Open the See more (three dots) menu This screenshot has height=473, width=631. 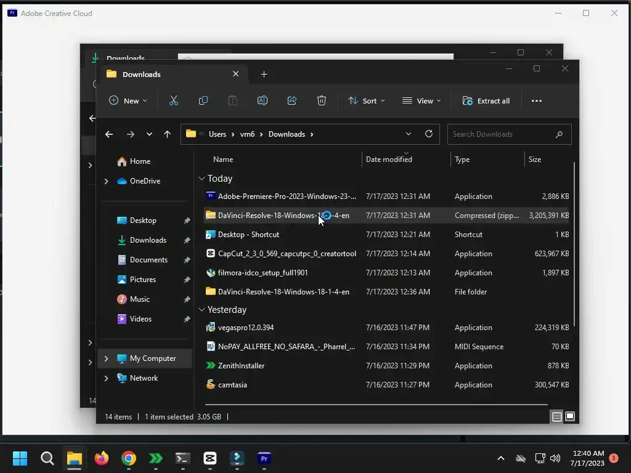(x=537, y=101)
